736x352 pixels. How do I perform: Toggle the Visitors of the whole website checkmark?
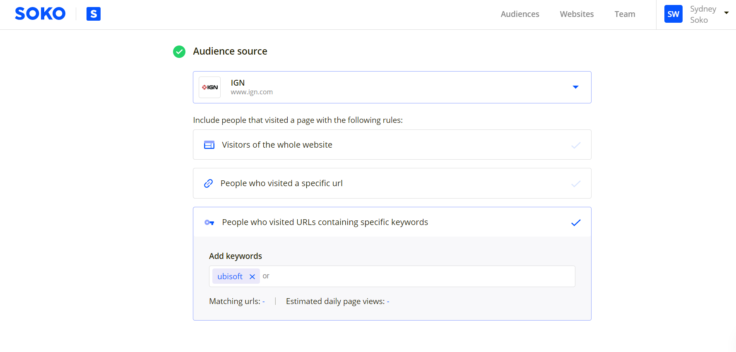[x=576, y=145]
